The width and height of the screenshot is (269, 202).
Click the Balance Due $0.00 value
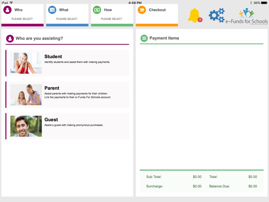(x=253, y=186)
